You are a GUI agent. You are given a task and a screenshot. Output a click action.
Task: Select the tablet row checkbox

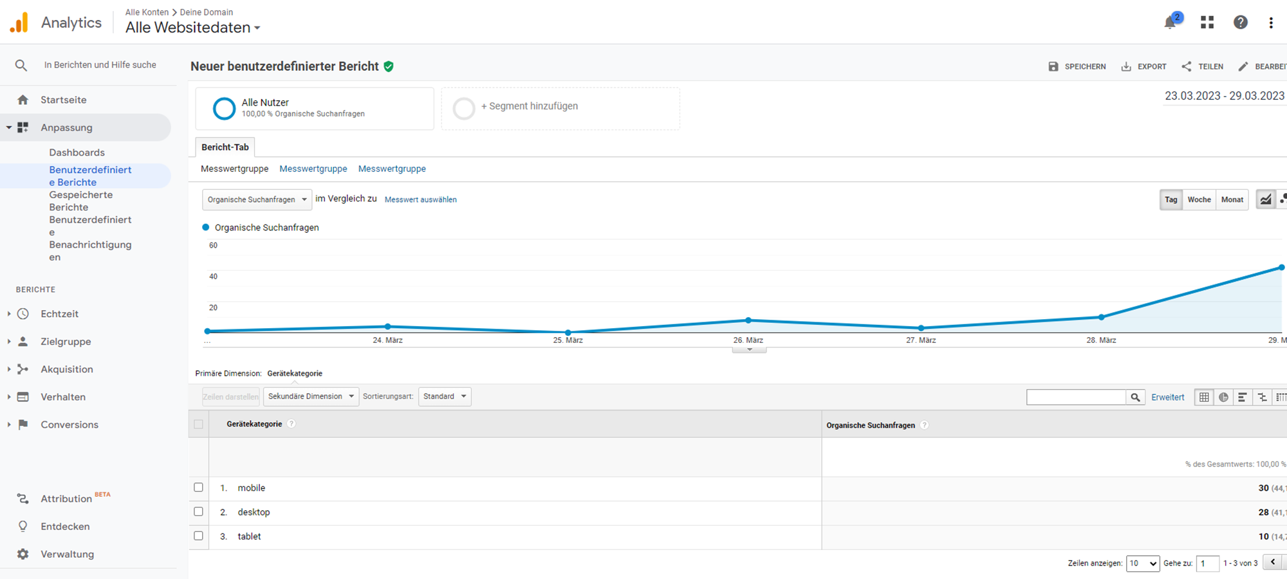click(x=199, y=536)
